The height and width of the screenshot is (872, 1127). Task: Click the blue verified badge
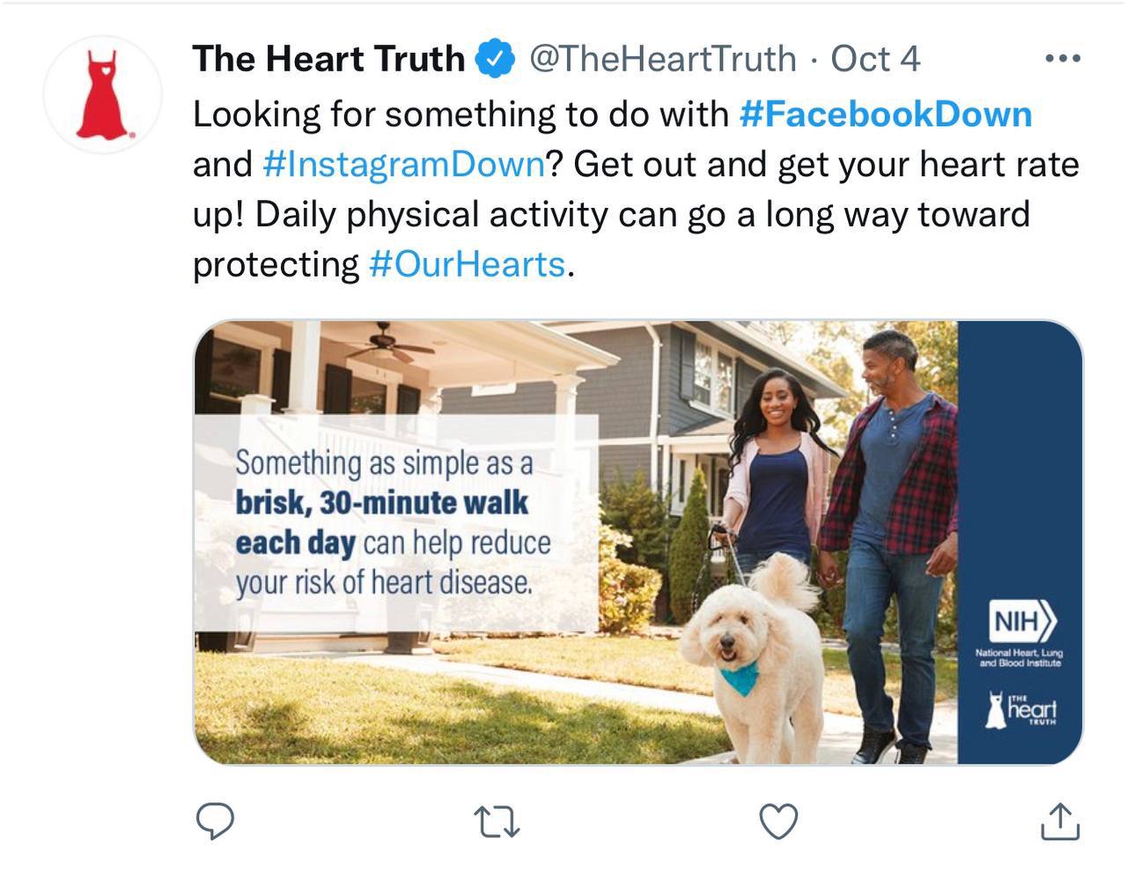pos(496,59)
